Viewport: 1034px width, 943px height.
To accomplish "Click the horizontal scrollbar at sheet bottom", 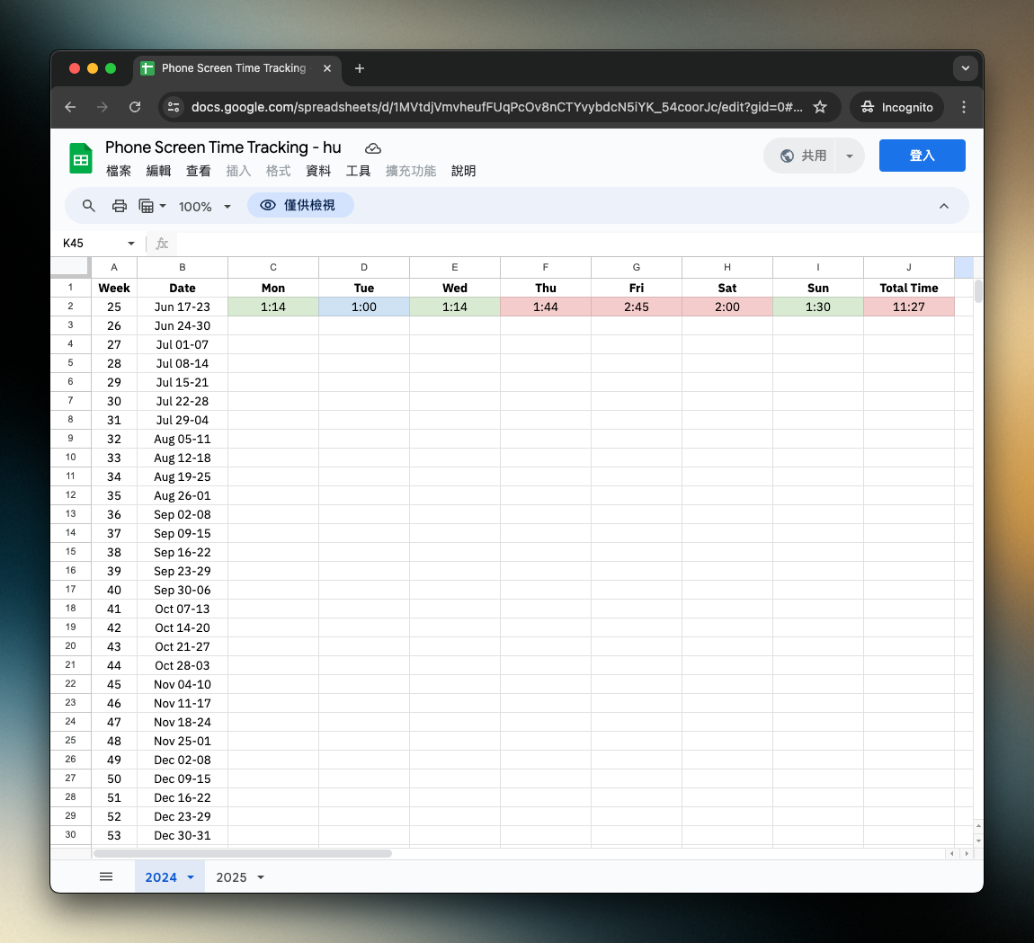I will (243, 853).
